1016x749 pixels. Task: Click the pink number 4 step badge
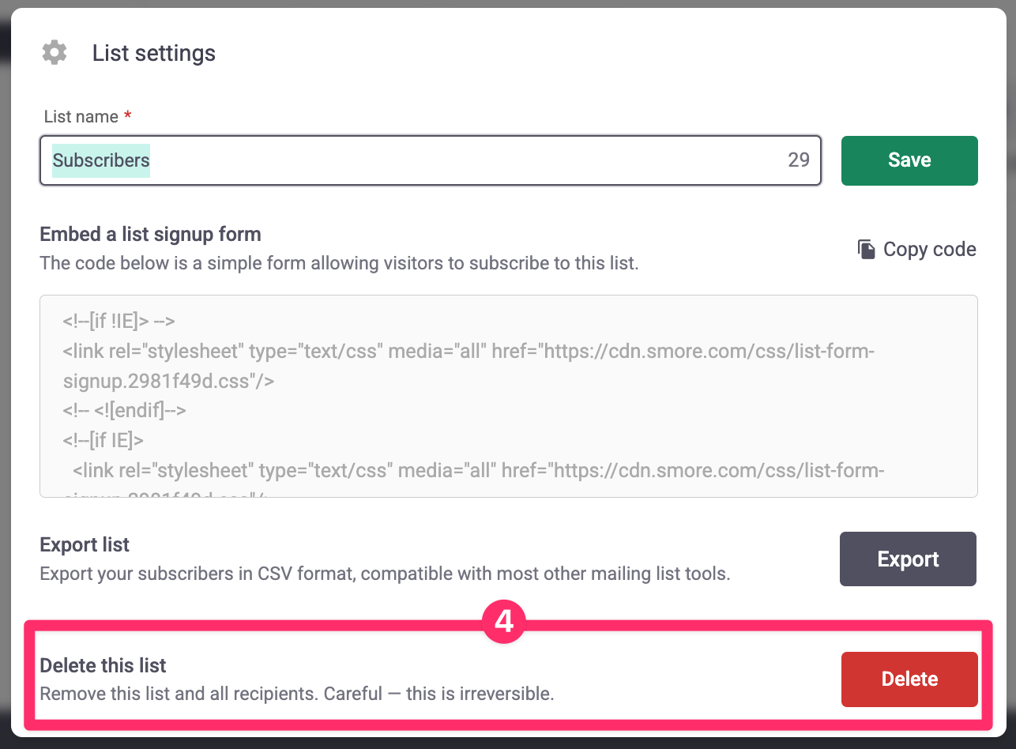(504, 622)
